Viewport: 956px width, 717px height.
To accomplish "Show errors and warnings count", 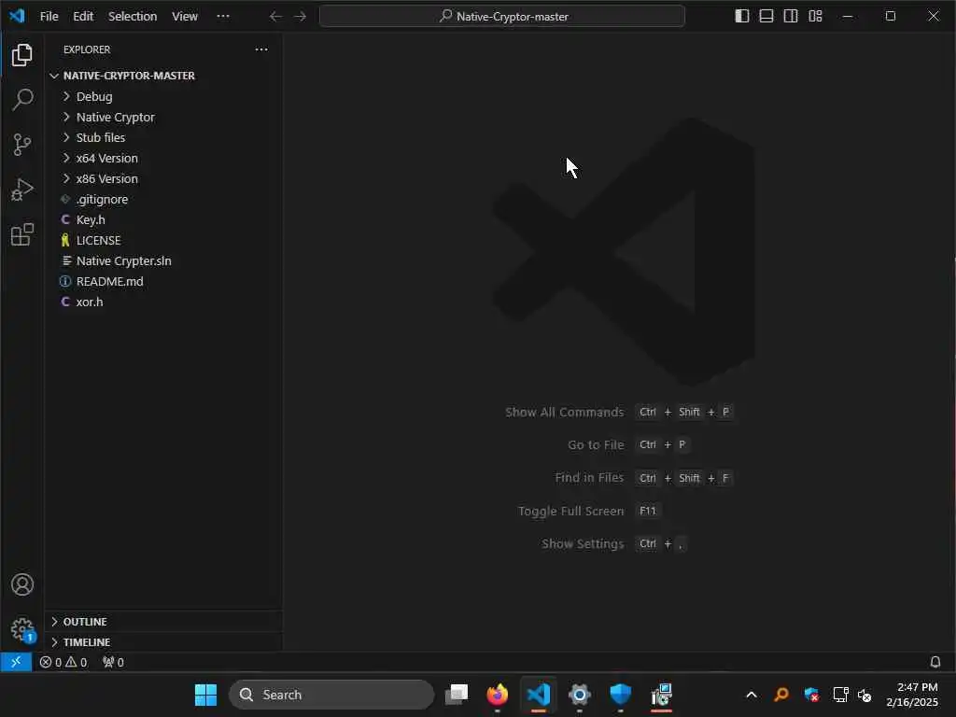I will [63, 662].
